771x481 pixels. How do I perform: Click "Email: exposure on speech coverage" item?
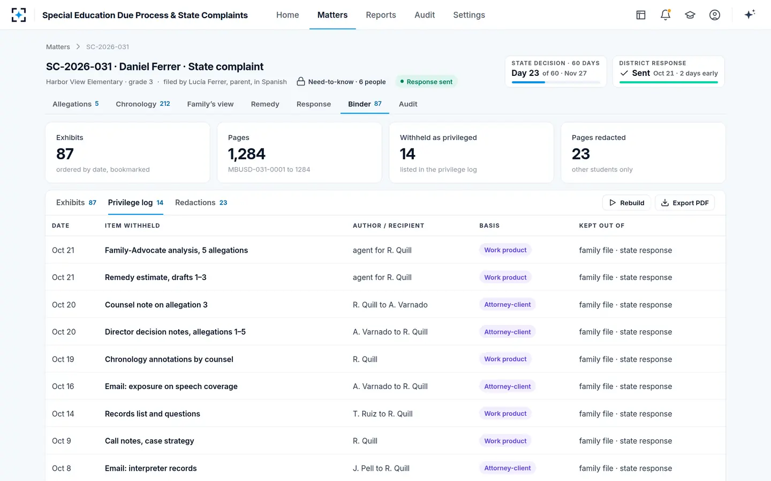click(x=171, y=386)
